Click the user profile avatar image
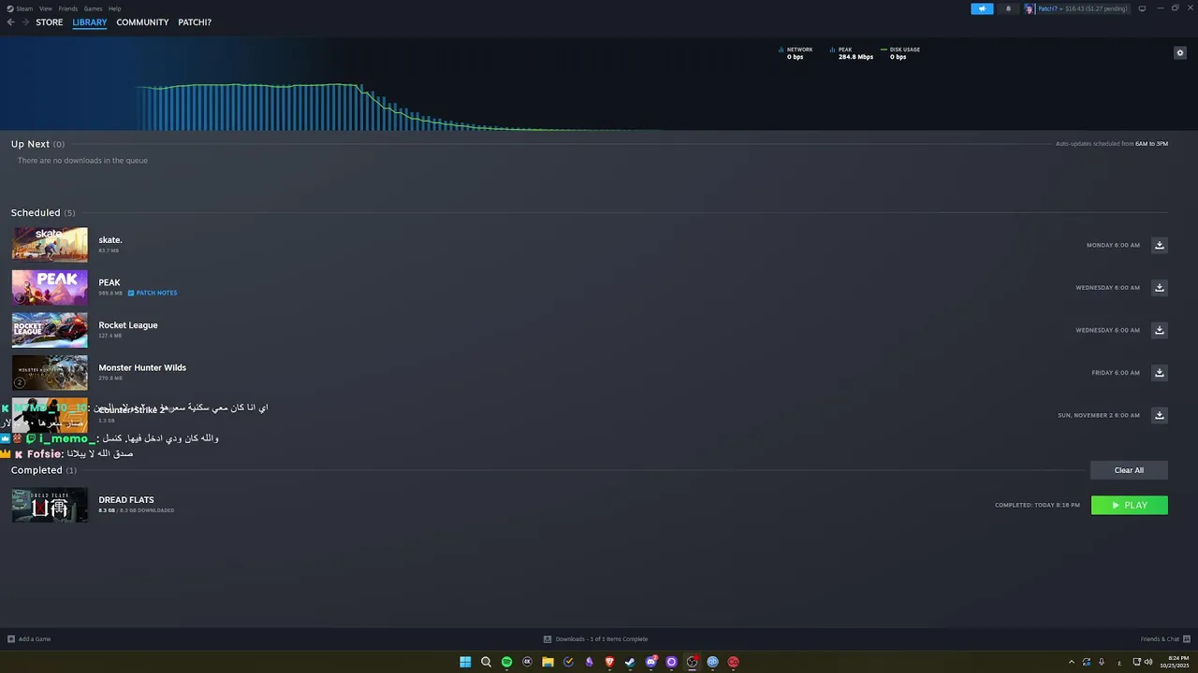This screenshot has width=1198, height=673. pos(1030,8)
